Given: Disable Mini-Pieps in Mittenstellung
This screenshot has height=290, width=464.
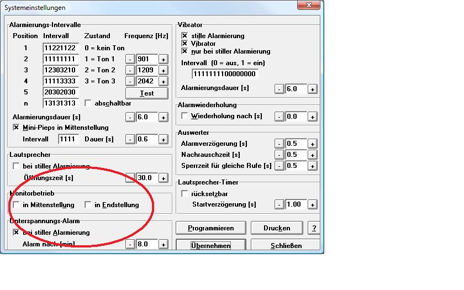Looking at the screenshot, I should coord(16,128).
